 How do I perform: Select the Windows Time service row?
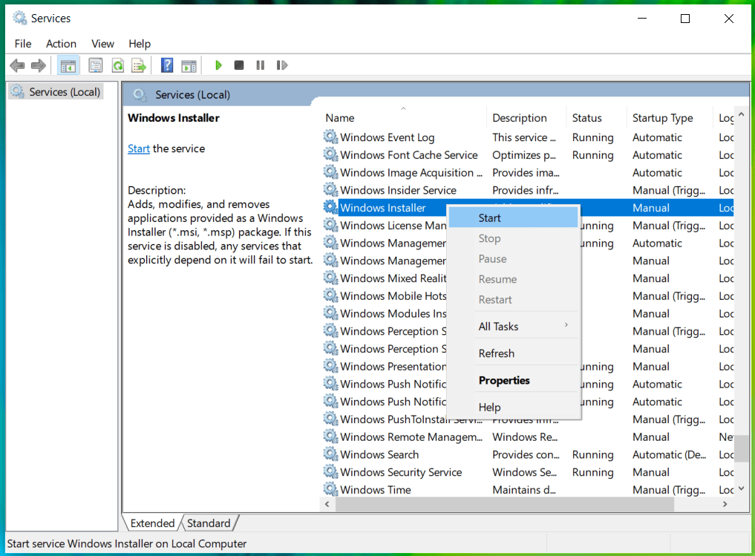click(376, 490)
